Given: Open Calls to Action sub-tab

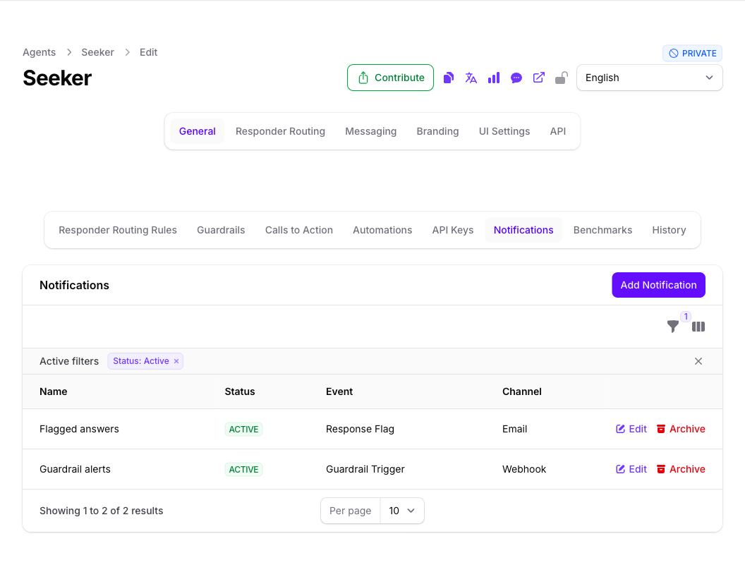Looking at the screenshot, I should point(299,230).
